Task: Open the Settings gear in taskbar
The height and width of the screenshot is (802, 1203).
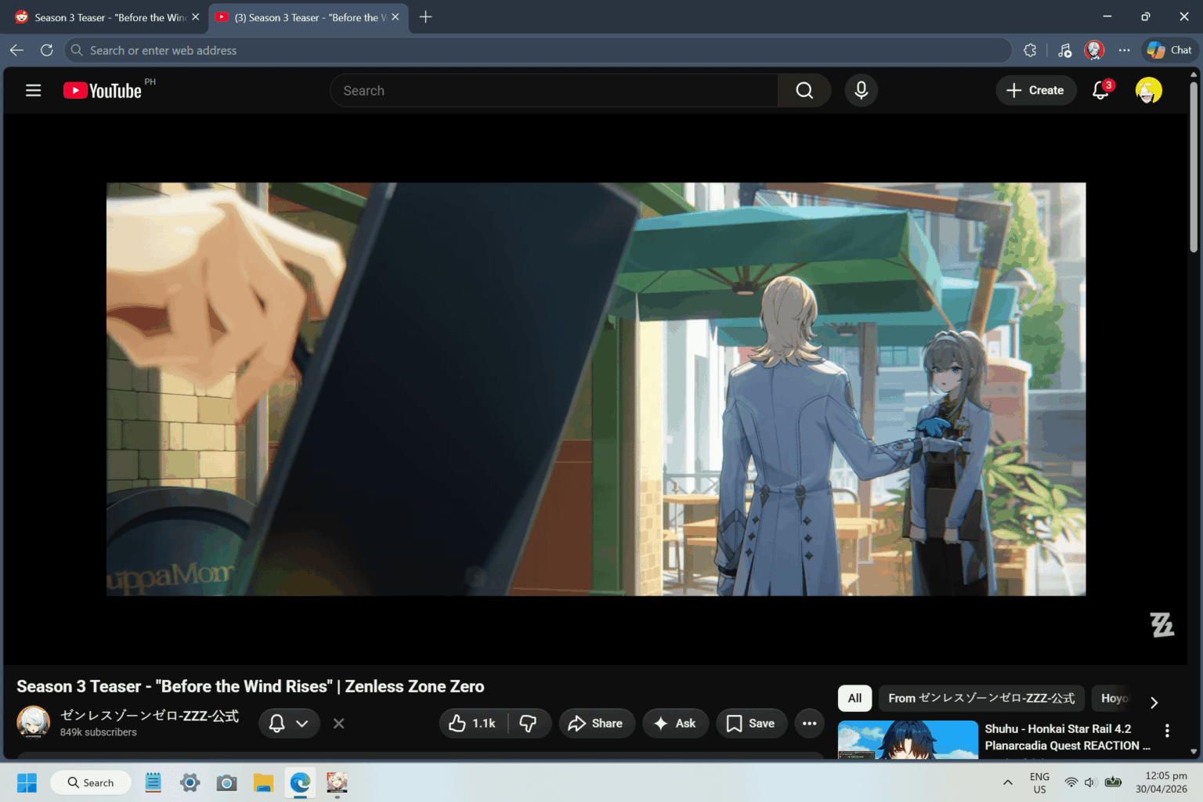Action: [190, 782]
